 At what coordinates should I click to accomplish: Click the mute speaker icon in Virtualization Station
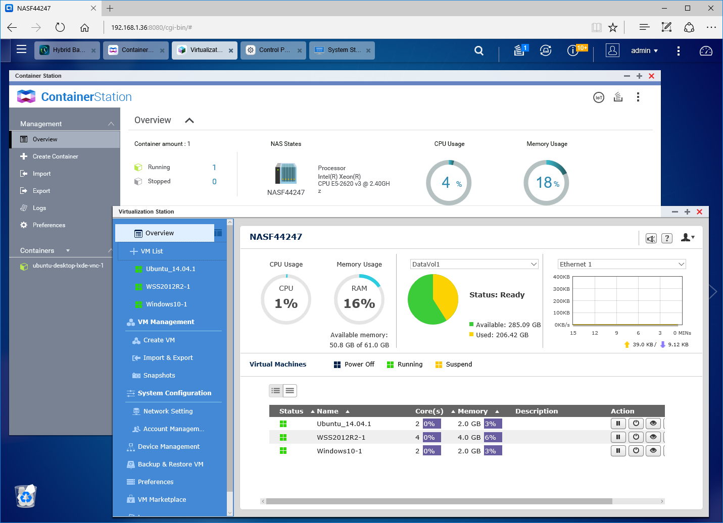pyautogui.click(x=651, y=238)
